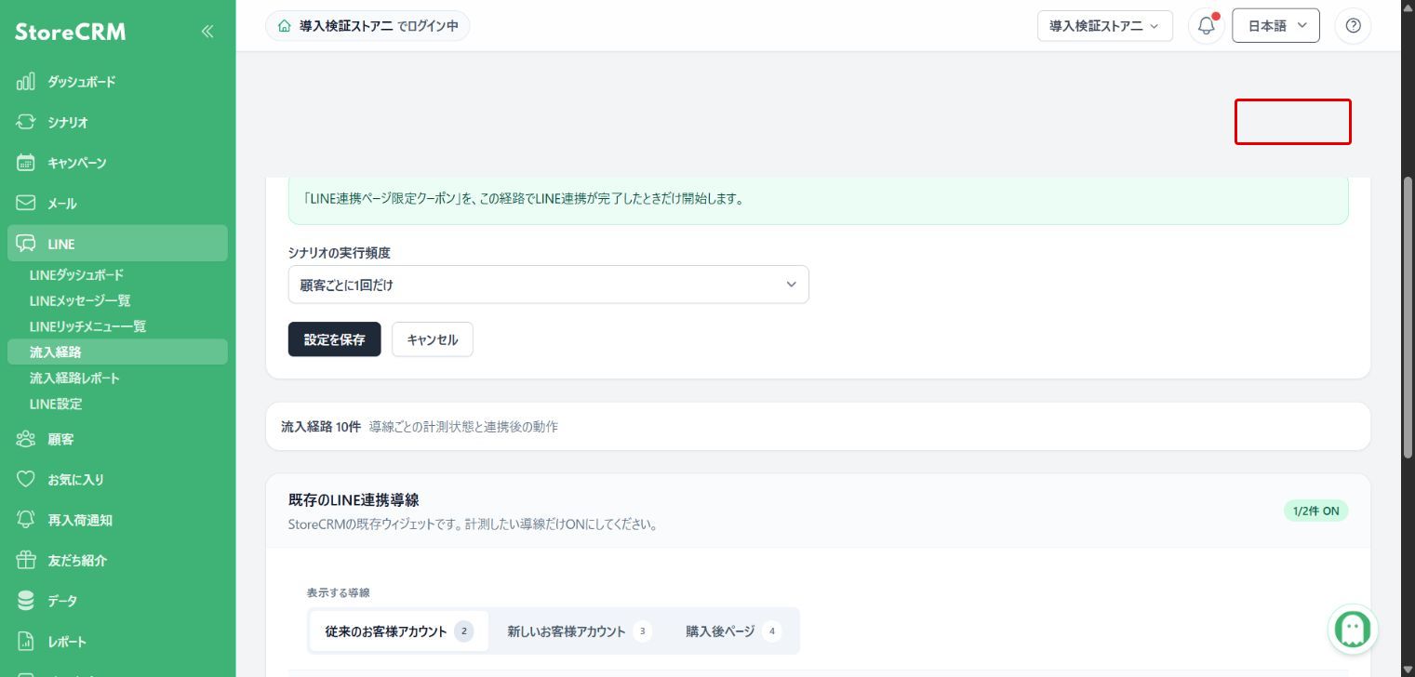
Task: Click the 顧客 people icon
Action: coord(26,439)
